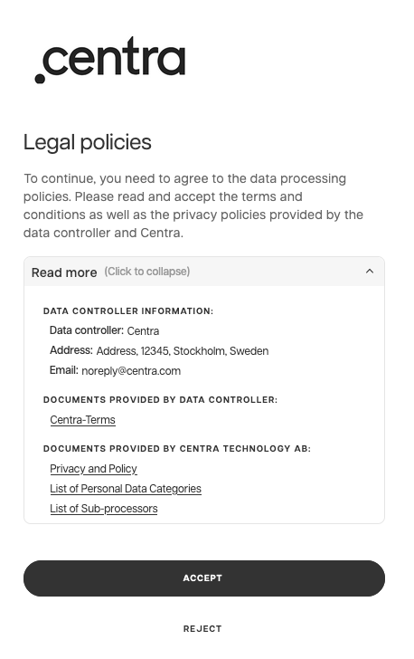Toggle the Read more section header
414x659 pixels.
204,272
